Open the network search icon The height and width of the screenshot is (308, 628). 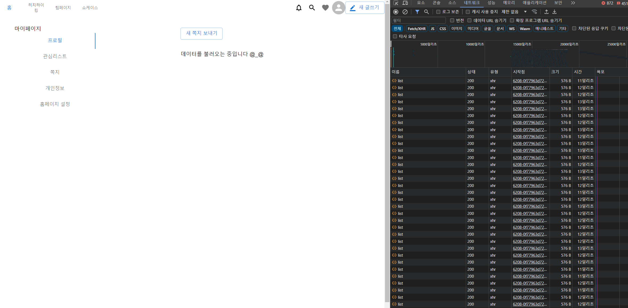click(x=426, y=12)
